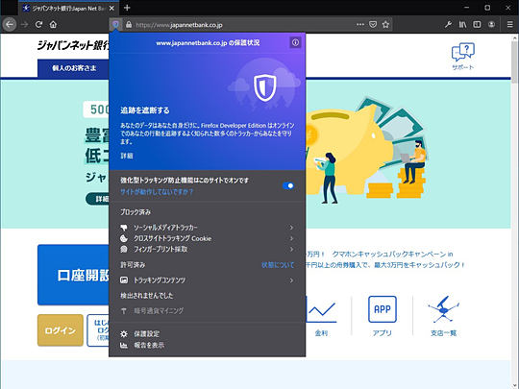
Task: Bookmark this page with the star icon
Action: pyautogui.click(x=385, y=24)
